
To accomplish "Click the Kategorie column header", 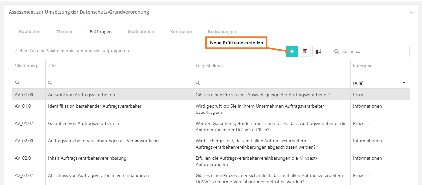I will pos(363,66).
